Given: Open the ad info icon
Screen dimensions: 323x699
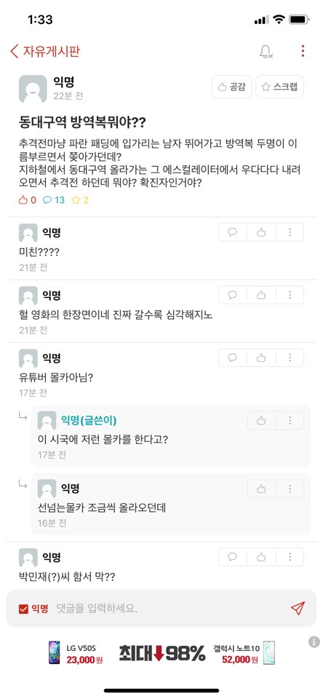Looking at the screenshot, I should (314, 642).
